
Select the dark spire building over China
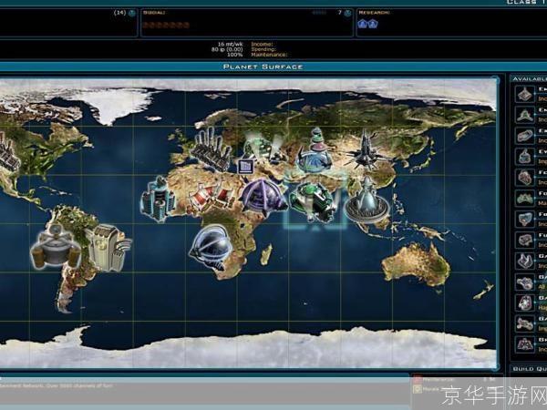tap(366, 150)
